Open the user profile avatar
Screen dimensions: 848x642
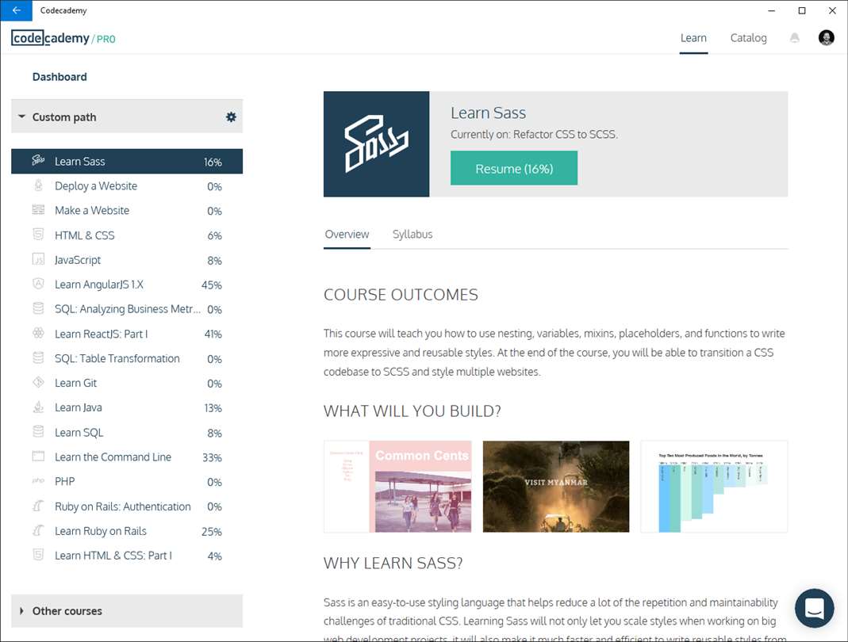click(x=826, y=38)
